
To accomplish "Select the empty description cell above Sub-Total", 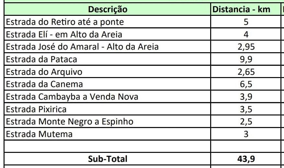I will point(108,146).
